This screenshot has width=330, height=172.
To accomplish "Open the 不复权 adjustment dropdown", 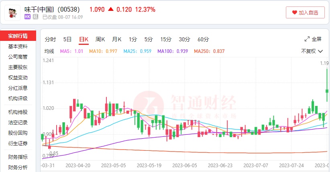I will 312,51.
